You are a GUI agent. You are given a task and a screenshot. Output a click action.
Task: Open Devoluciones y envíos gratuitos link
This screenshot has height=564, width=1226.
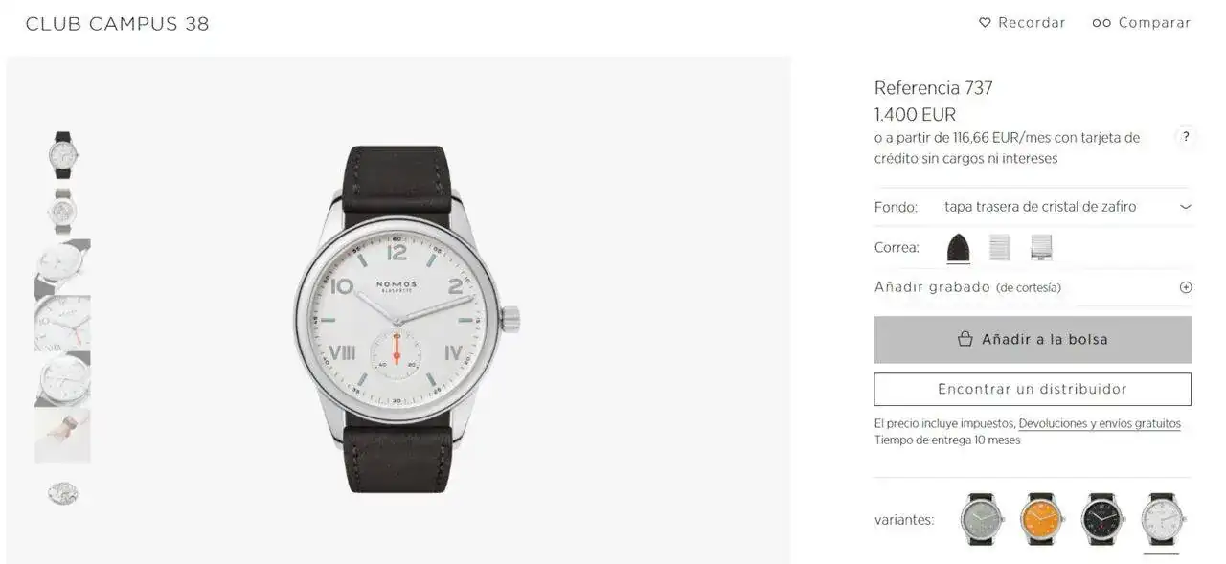point(1100,423)
